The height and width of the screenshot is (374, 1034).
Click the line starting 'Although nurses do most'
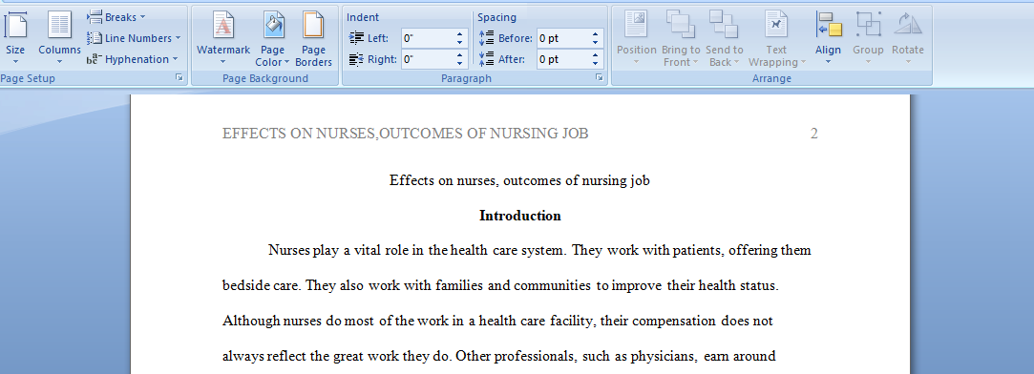tap(497, 322)
